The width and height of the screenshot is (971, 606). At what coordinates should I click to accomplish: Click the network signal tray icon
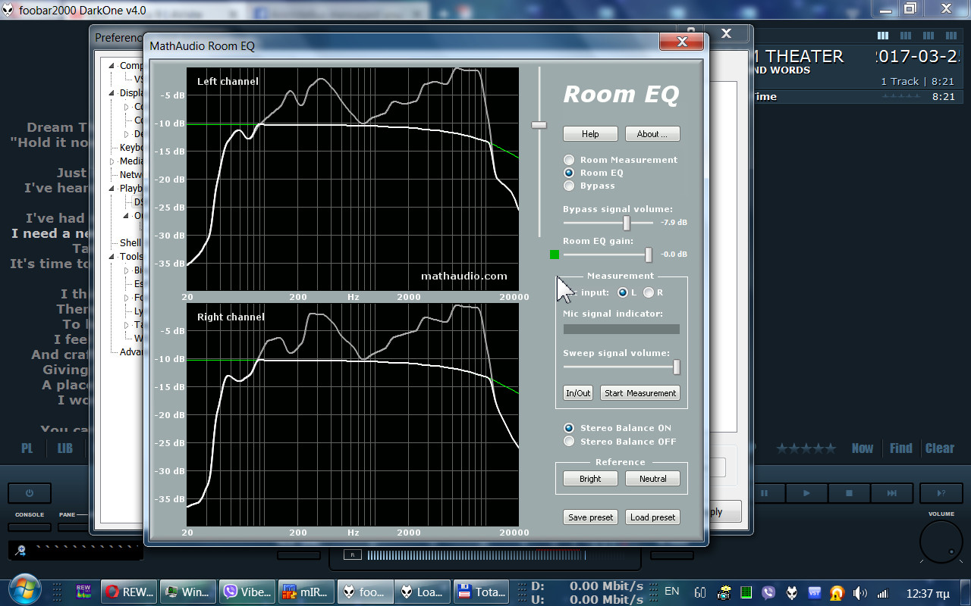coord(882,592)
